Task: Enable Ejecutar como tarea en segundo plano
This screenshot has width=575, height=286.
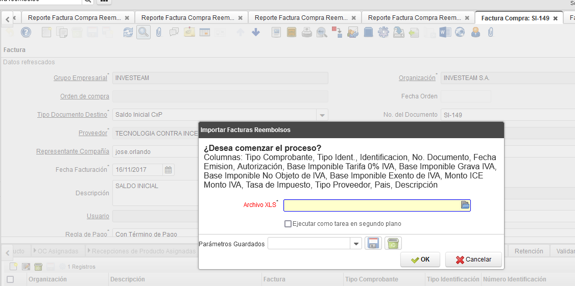Action: (288, 224)
